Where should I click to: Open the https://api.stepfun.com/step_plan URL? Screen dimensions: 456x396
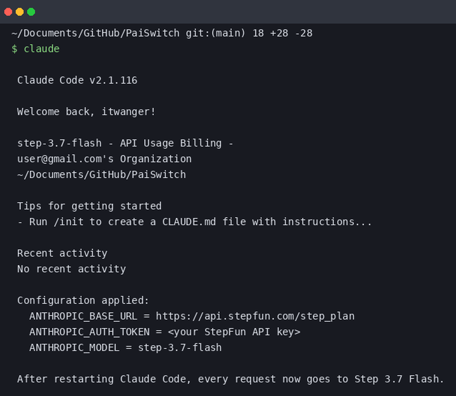255,316
